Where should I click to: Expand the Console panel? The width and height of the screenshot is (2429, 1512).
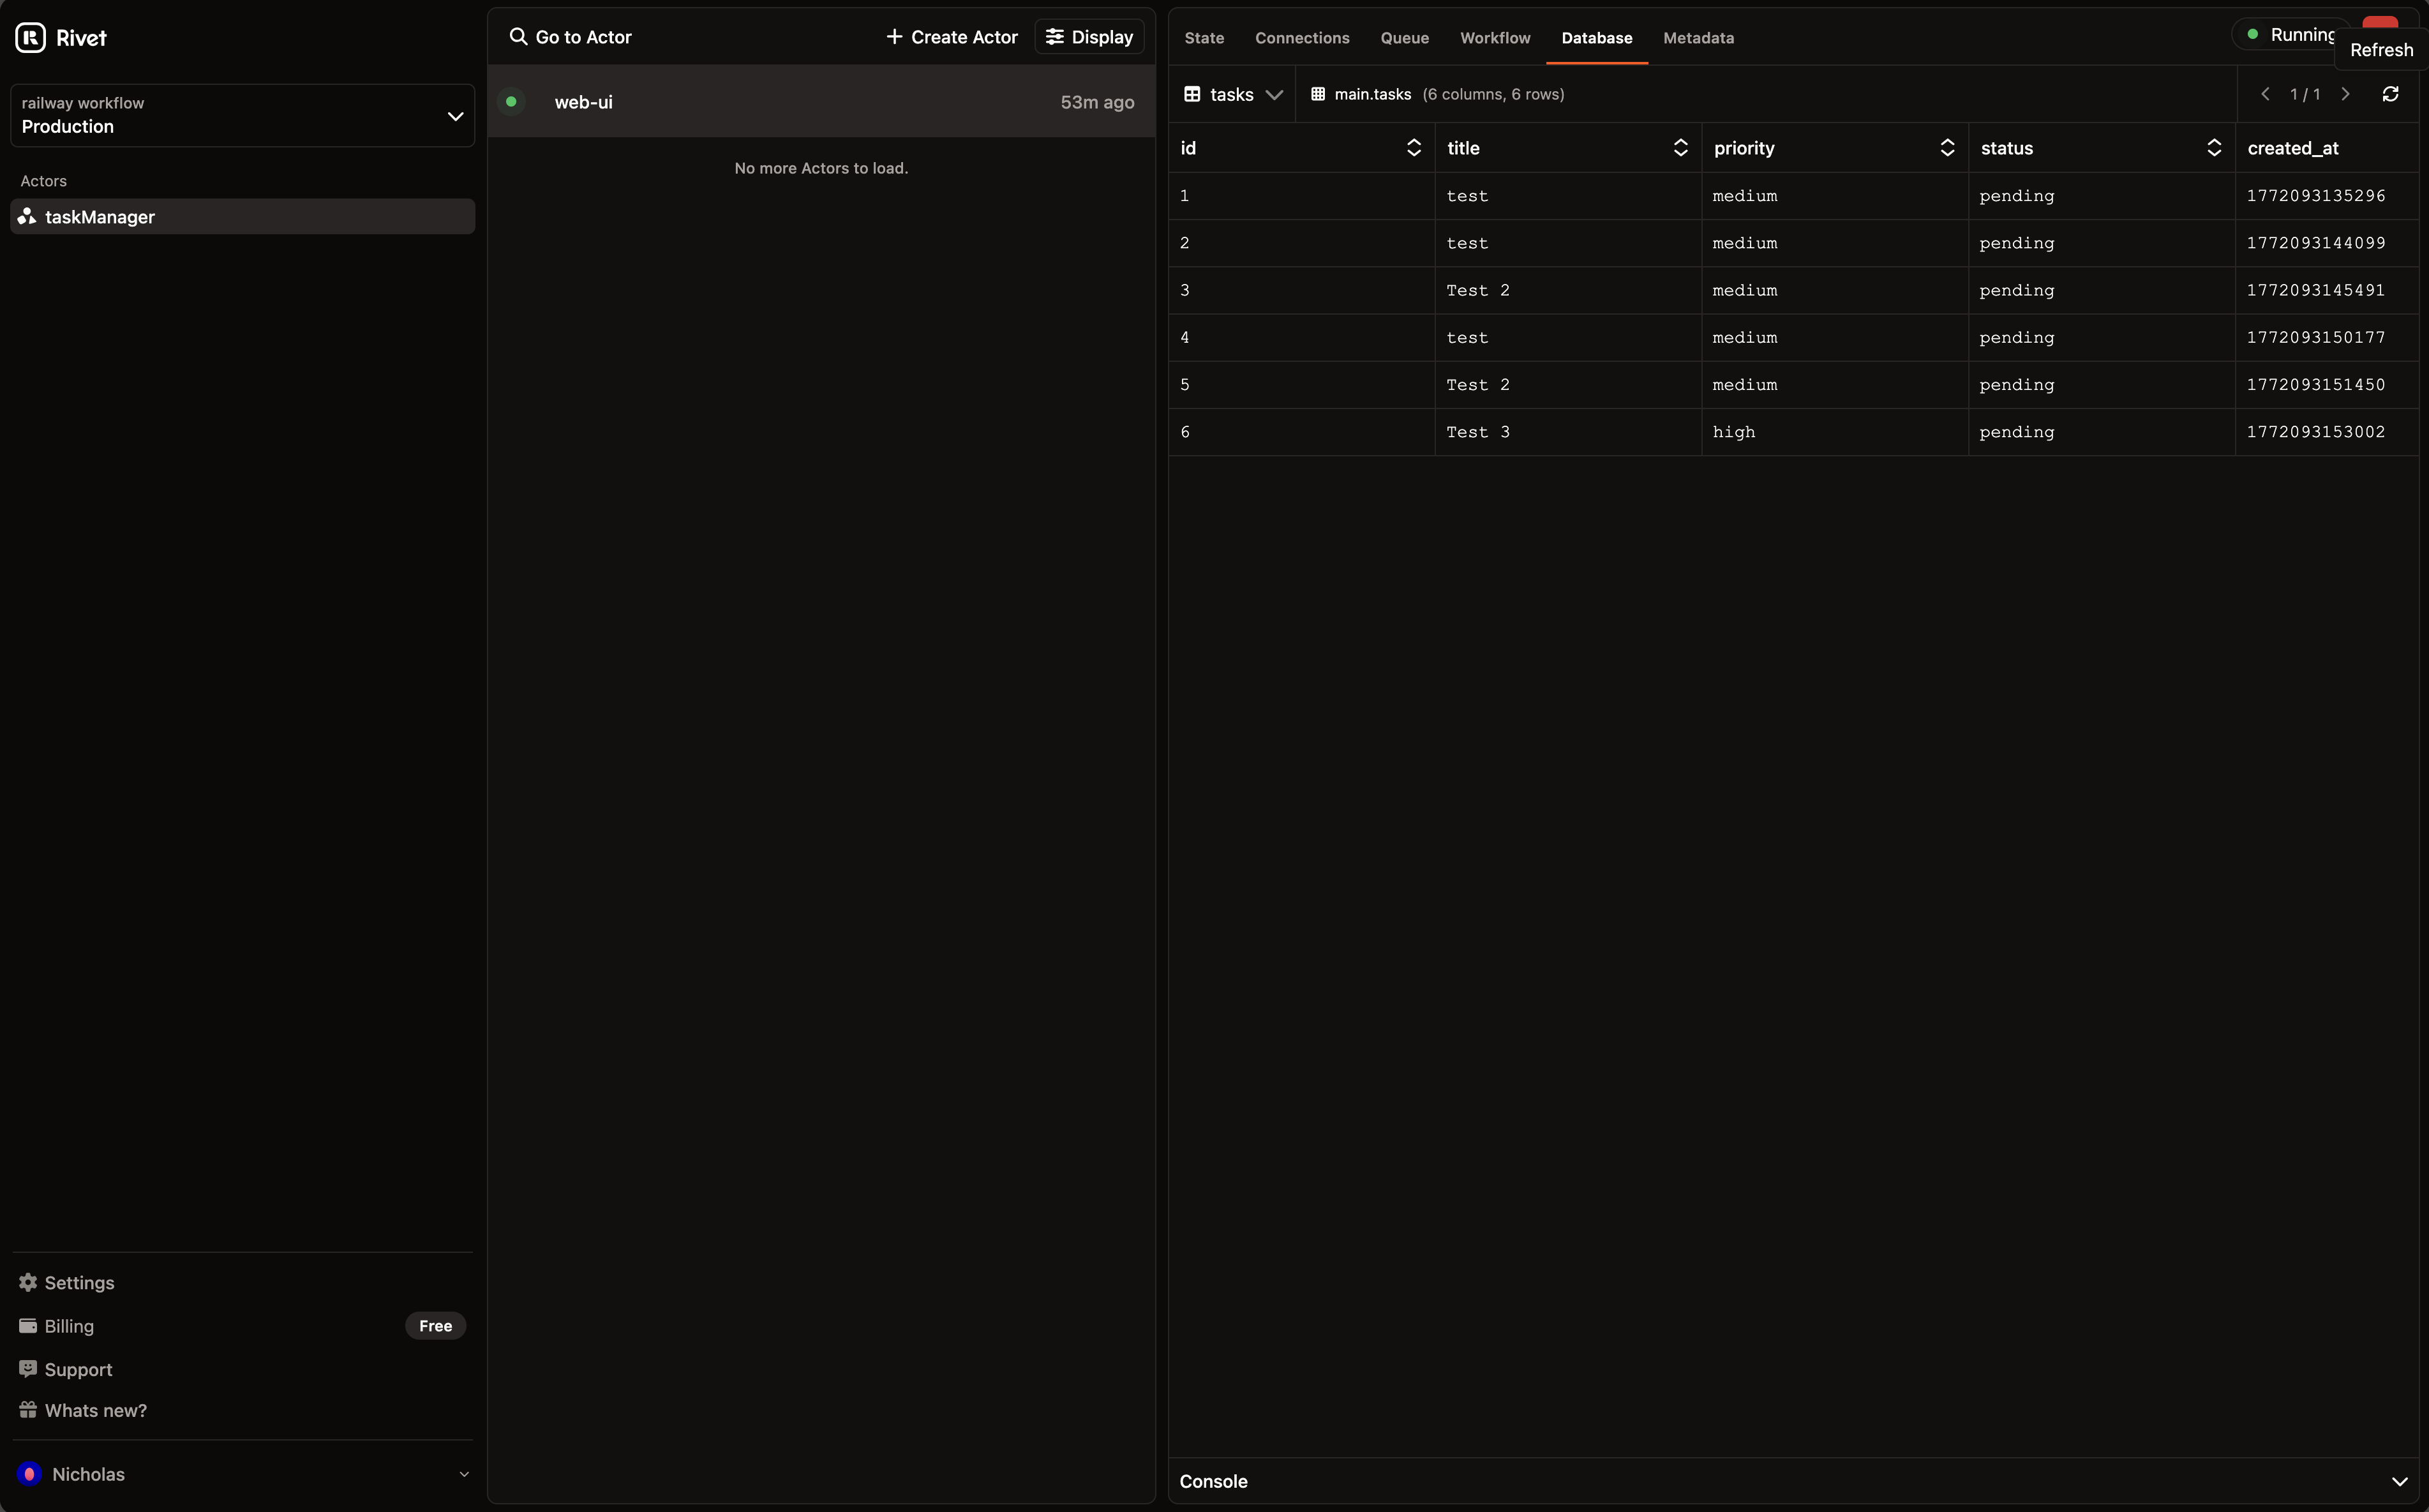pyautogui.click(x=2398, y=1481)
